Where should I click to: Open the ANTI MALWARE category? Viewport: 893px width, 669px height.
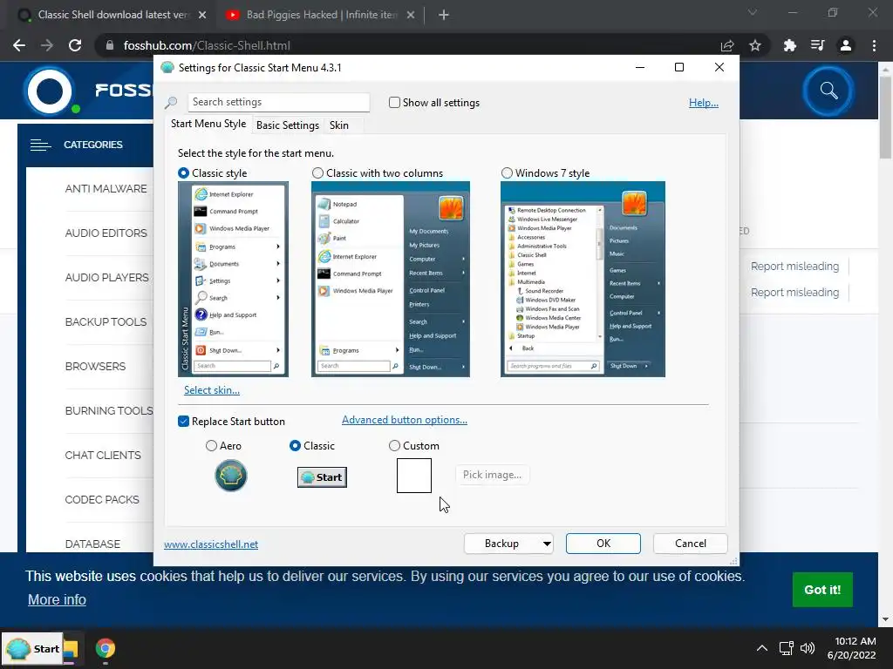[106, 189]
